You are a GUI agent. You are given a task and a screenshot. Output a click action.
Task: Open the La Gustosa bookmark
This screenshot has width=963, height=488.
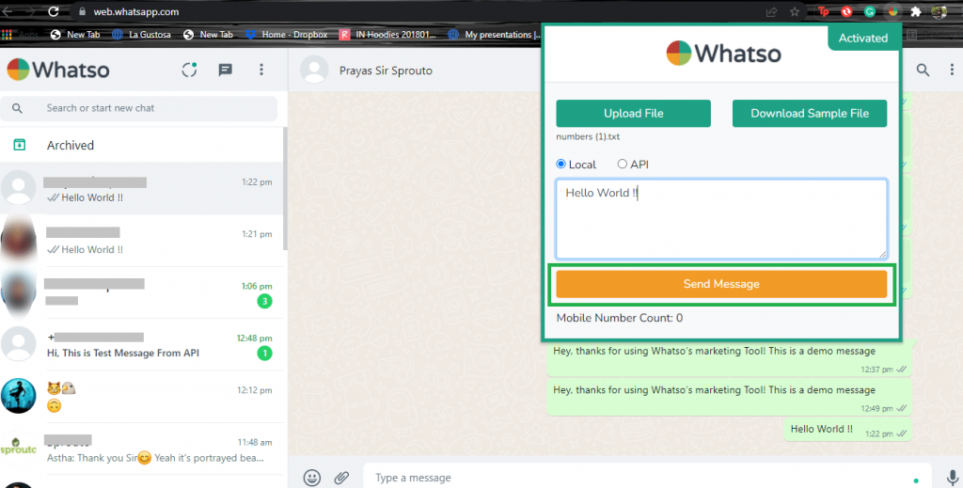click(x=142, y=35)
